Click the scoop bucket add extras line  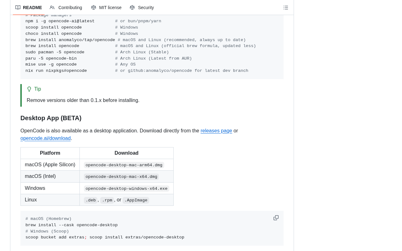[x=105, y=238]
